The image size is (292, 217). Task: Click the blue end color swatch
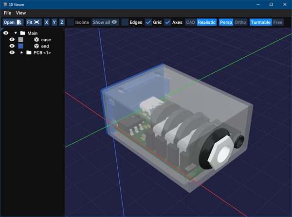(20, 46)
